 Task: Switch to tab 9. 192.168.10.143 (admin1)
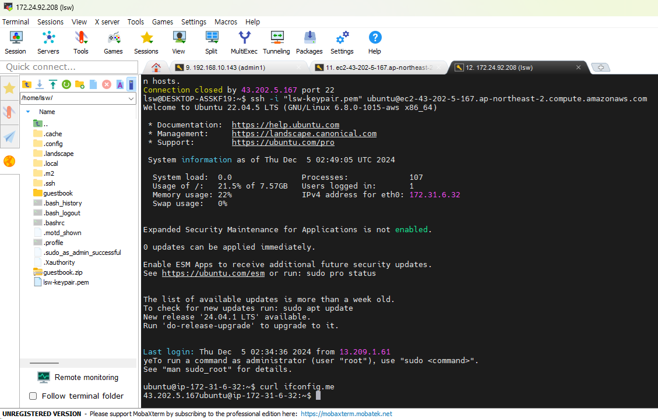238,68
